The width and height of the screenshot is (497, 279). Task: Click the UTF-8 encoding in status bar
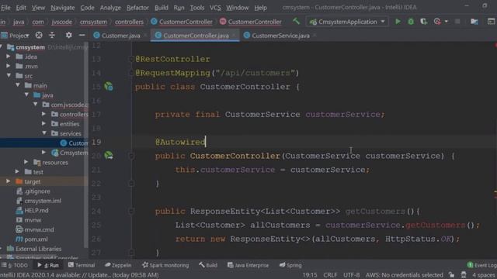coord(351,275)
